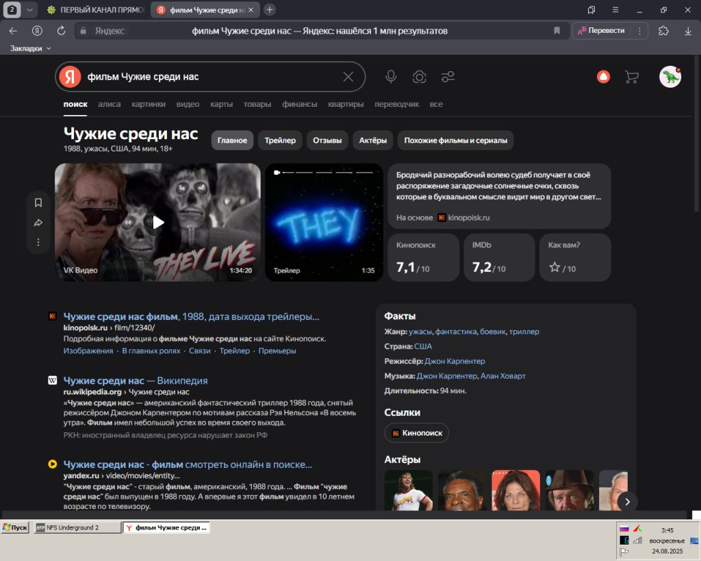Open Alice assistant red circle icon
This screenshot has height=561, width=701.
pyautogui.click(x=604, y=77)
